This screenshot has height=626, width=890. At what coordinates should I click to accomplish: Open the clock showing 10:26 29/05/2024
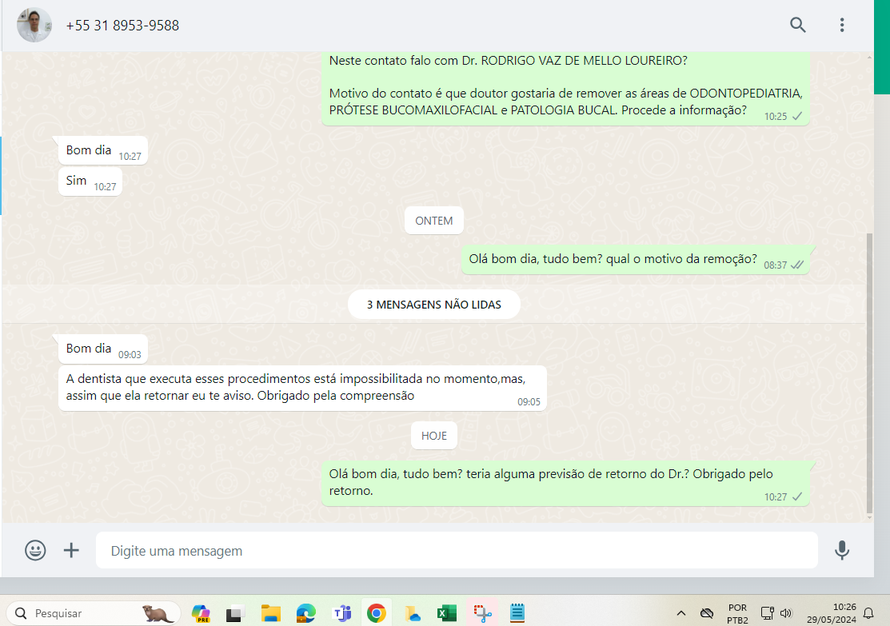click(x=832, y=613)
